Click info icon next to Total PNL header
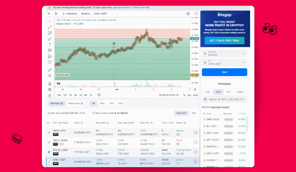The width and height of the screenshot is (296, 172). click(152, 123)
